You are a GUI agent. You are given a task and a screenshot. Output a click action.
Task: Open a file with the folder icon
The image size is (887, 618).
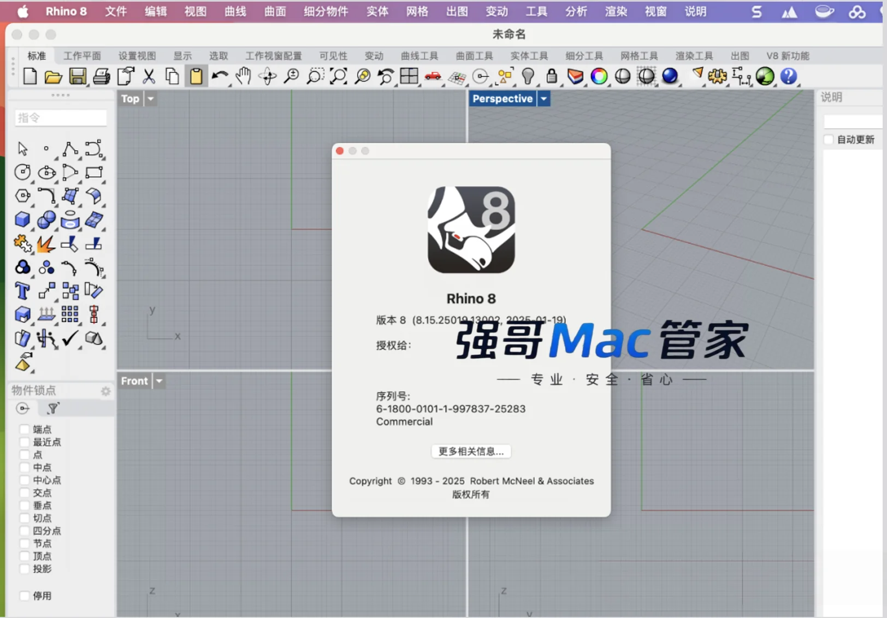(53, 76)
